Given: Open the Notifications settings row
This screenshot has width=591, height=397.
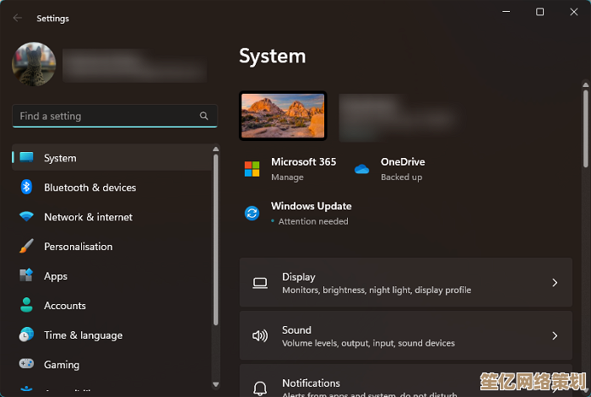Looking at the screenshot, I should (405, 383).
